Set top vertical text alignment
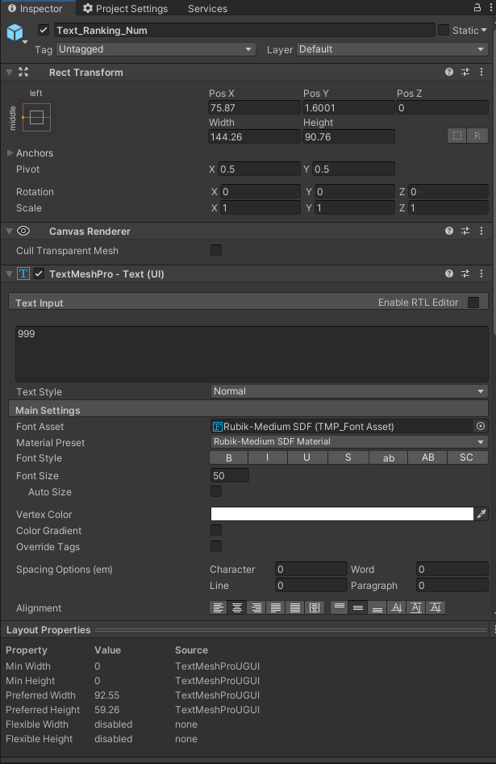Image resolution: width=496 pixels, height=764 pixels. (340, 608)
